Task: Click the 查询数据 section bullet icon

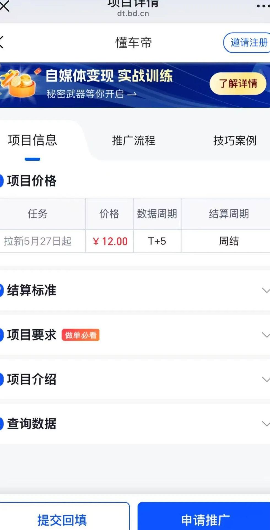Action: pyautogui.click(x=2, y=424)
